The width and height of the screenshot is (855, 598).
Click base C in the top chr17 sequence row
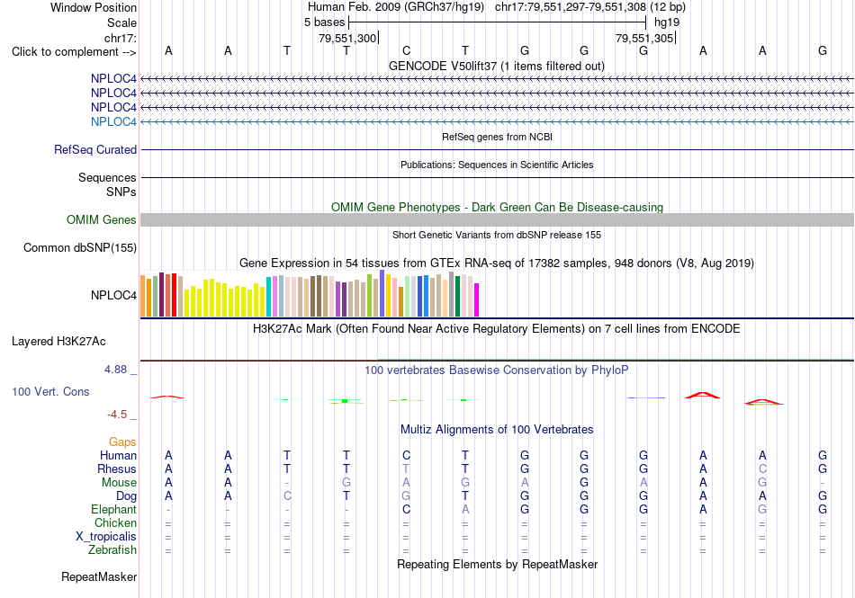click(x=406, y=50)
